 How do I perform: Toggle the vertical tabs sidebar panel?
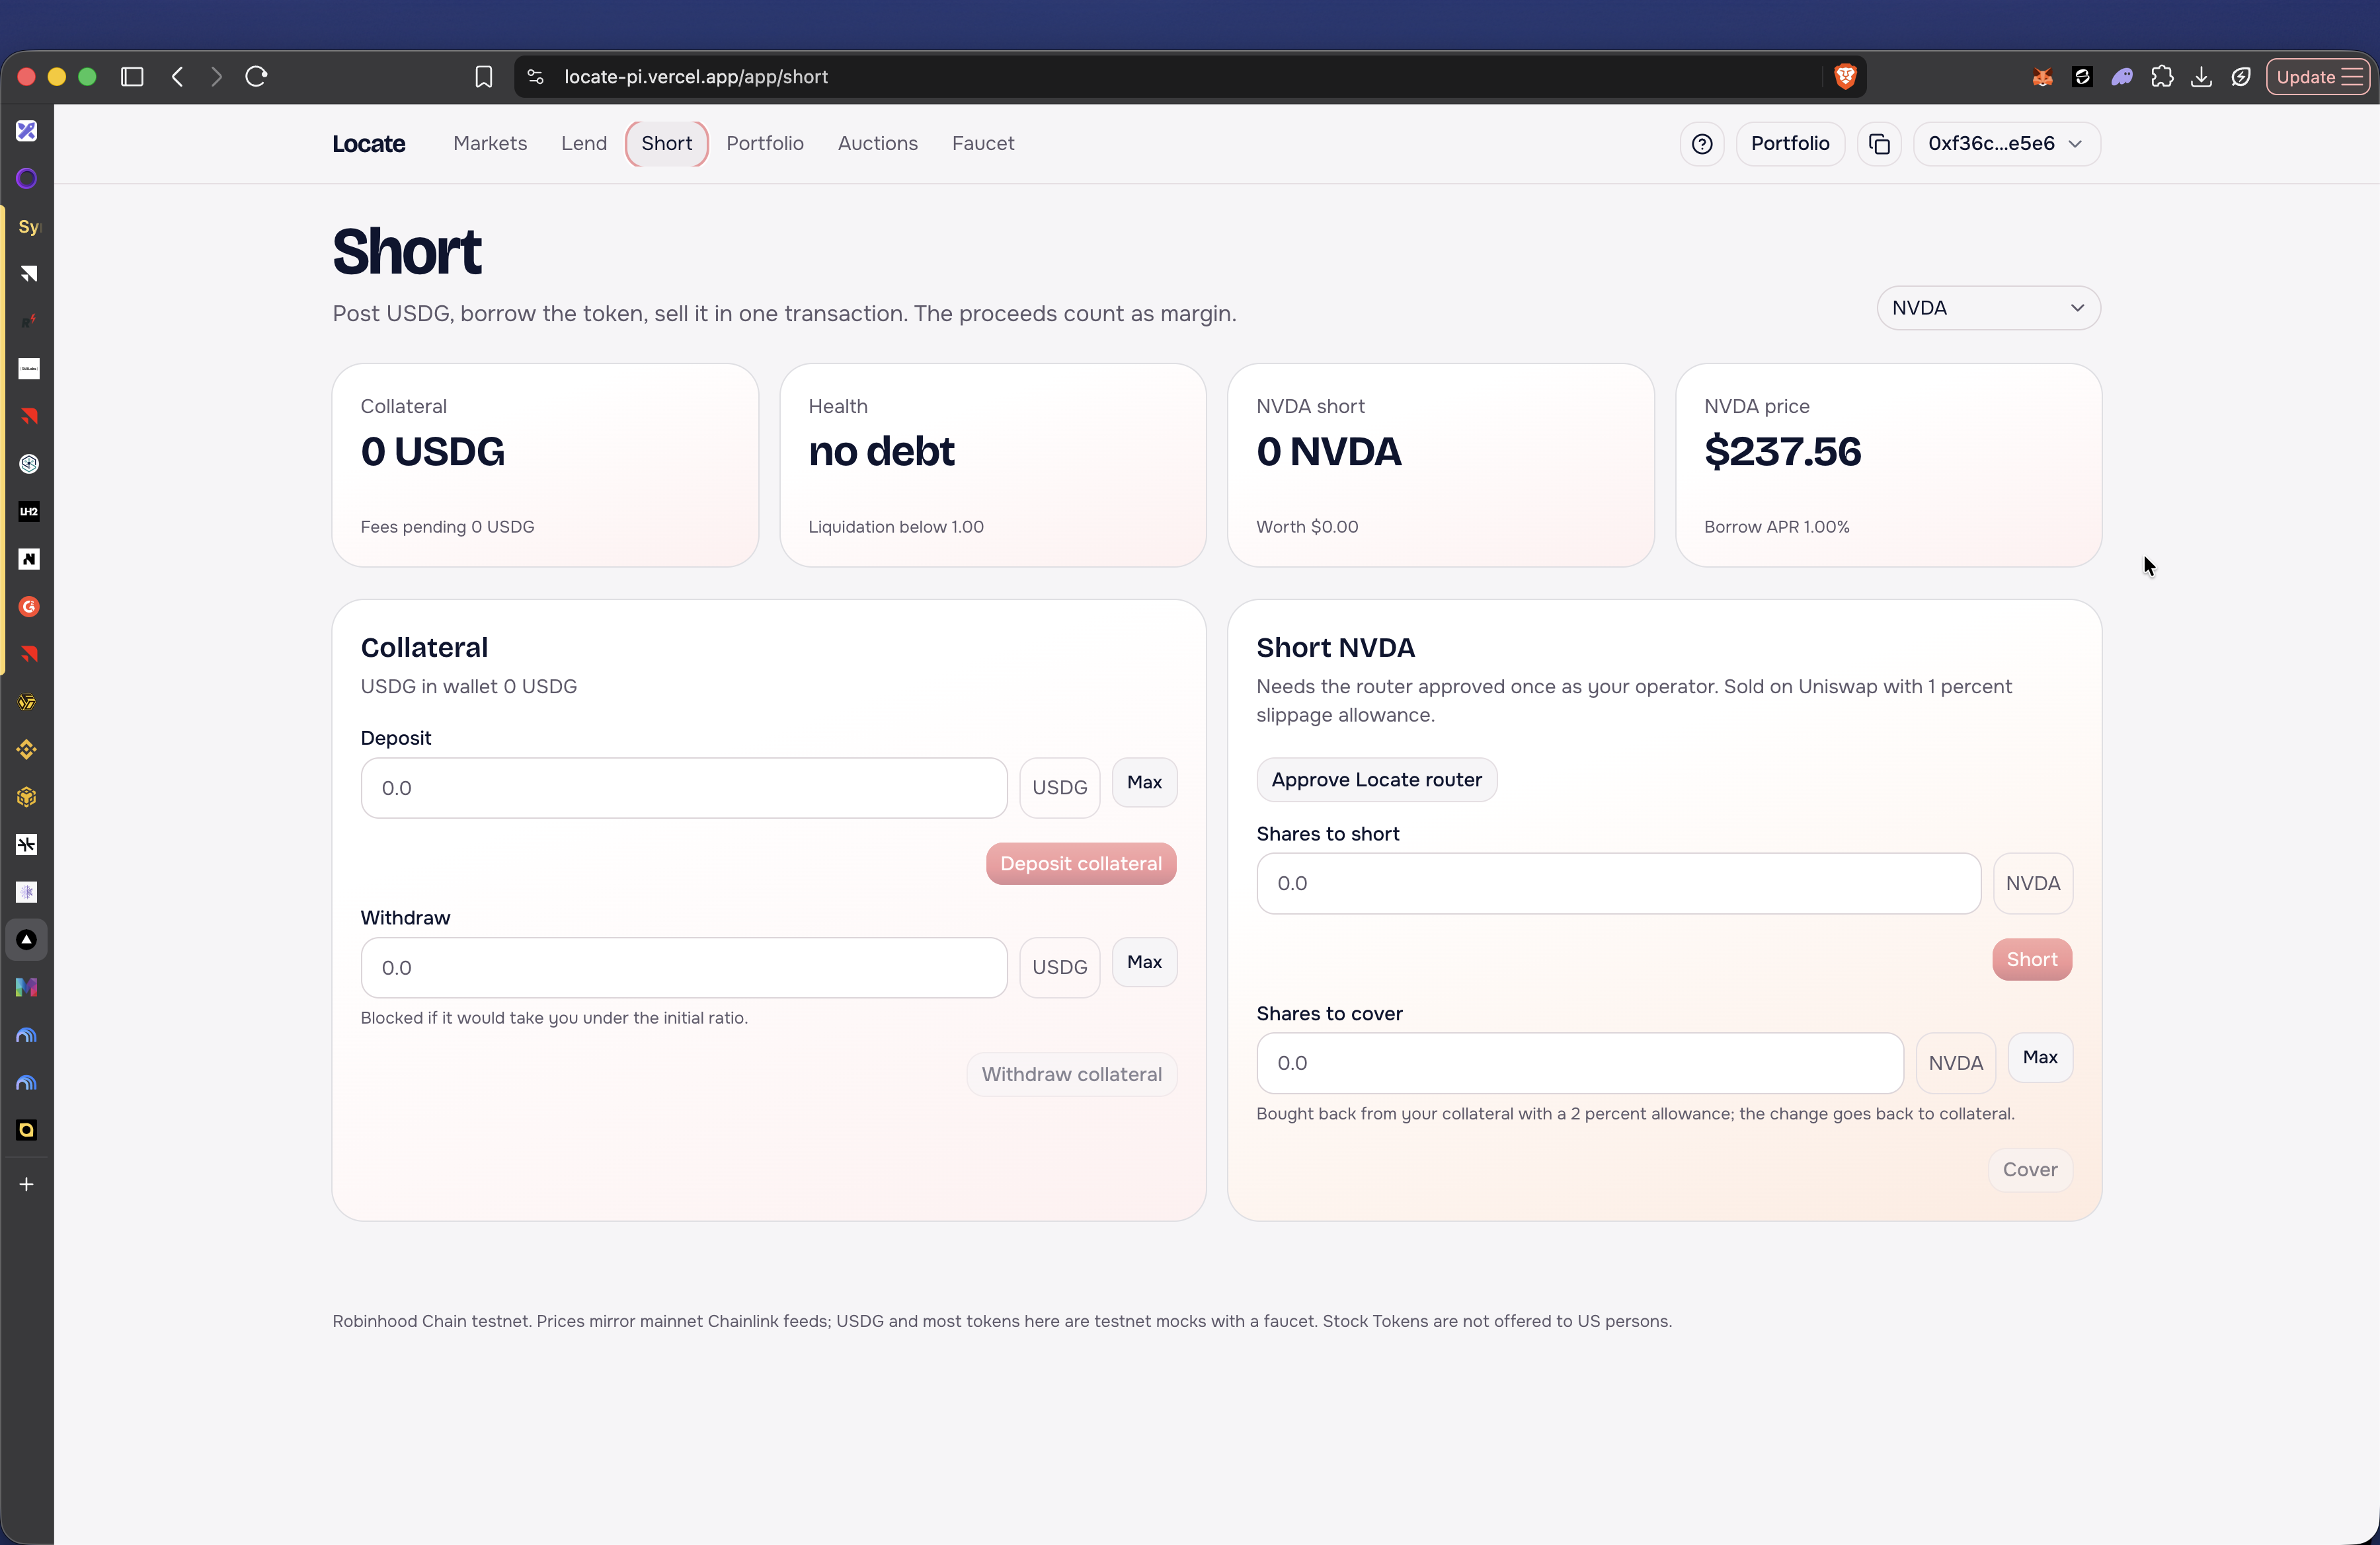tap(132, 77)
